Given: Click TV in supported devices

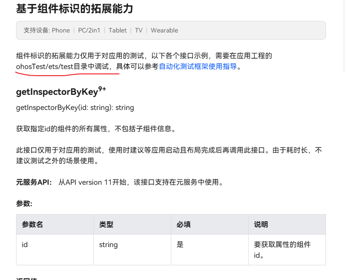Looking at the screenshot, I should 139,30.
